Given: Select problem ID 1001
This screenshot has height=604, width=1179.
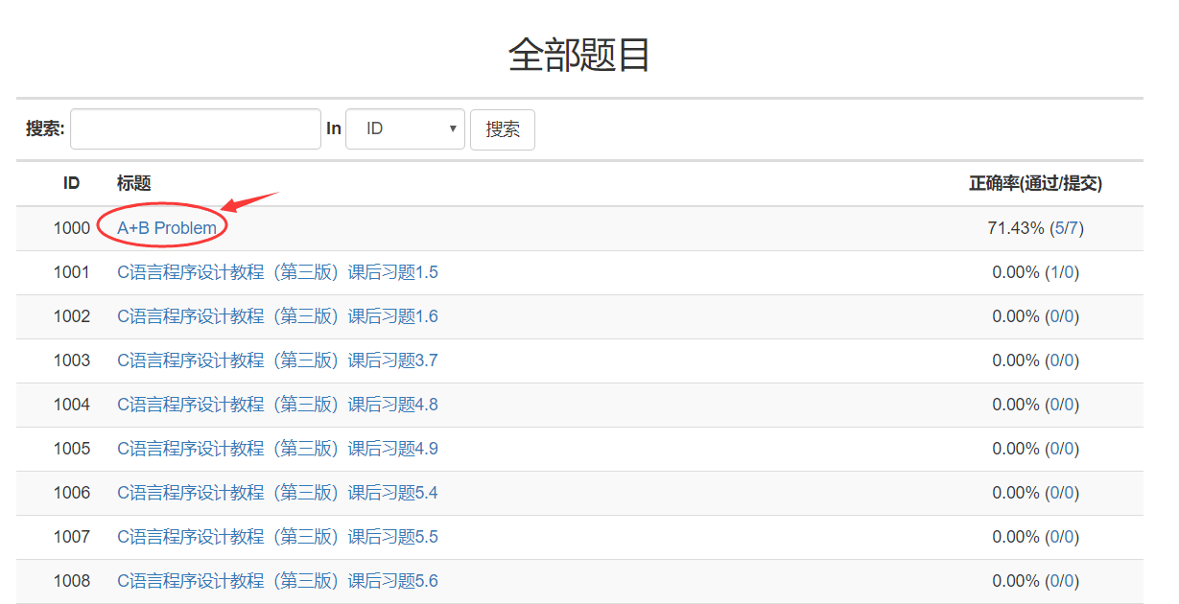Looking at the screenshot, I should pyautogui.click(x=72, y=272).
